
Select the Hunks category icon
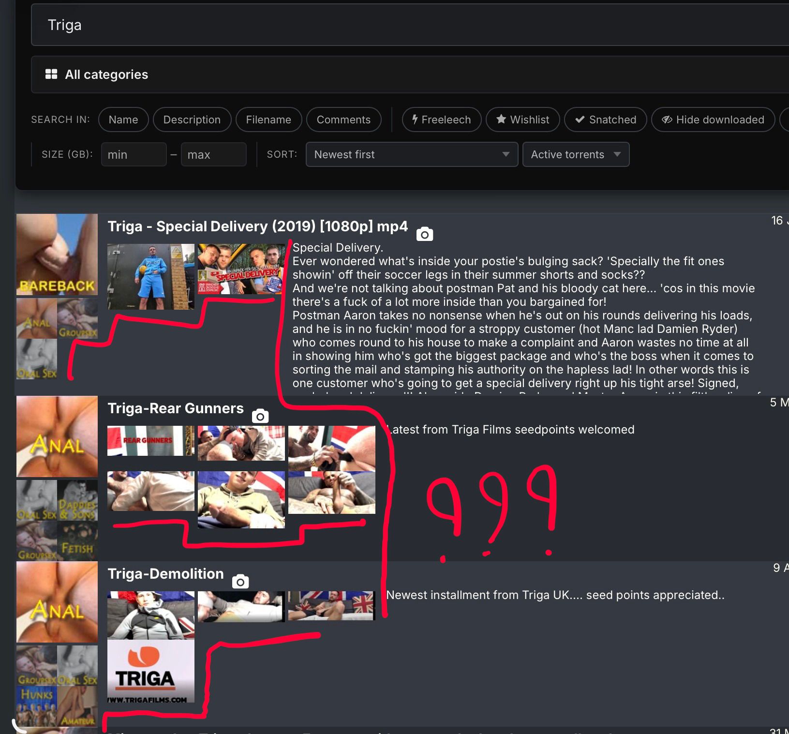pyautogui.click(x=37, y=706)
